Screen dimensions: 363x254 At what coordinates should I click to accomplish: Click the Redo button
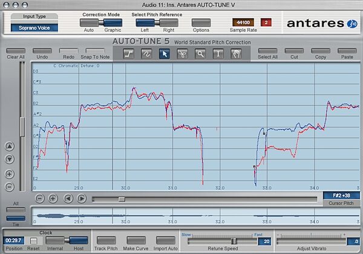(x=69, y=51)
